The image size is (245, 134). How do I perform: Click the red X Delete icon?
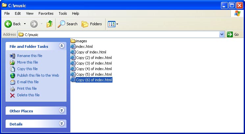pos(12,95)
